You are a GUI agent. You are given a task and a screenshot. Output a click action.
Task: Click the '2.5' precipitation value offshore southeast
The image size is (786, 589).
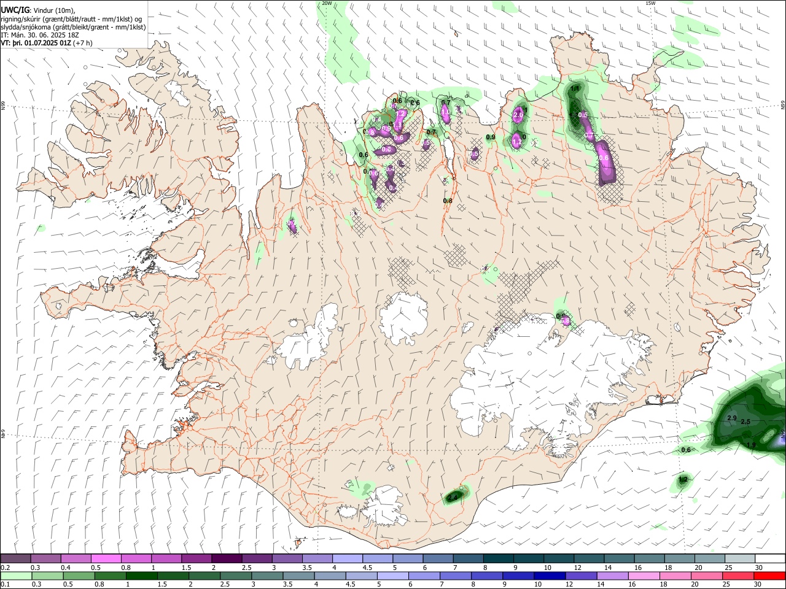(746, 422)
